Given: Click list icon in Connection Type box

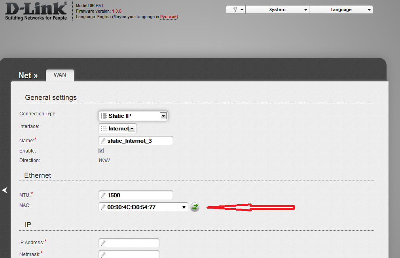Looking at the screenshot, I should pyautogui.click(x=104, y=116).
